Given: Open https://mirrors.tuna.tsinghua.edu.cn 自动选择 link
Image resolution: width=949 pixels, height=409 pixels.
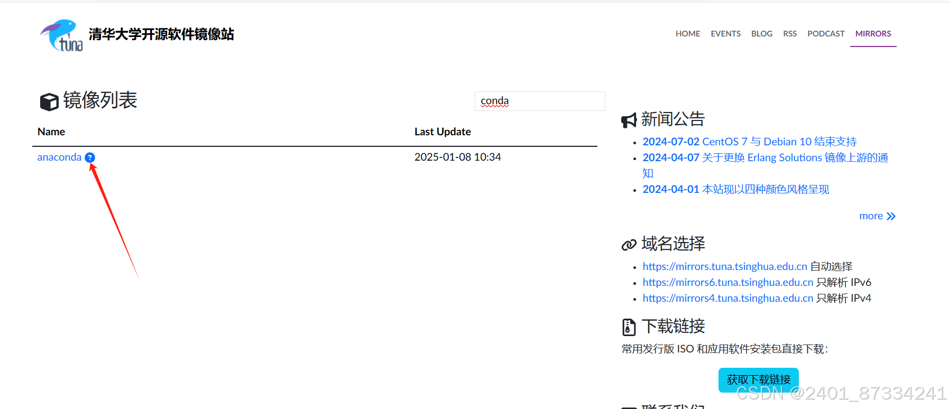Looking at the screenshot, I should (725, 266).
